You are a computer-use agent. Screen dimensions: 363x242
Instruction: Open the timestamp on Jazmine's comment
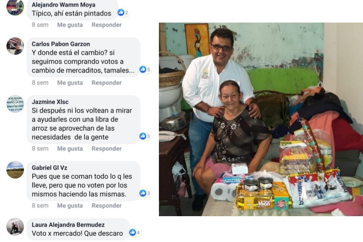(x=40, y=148)
